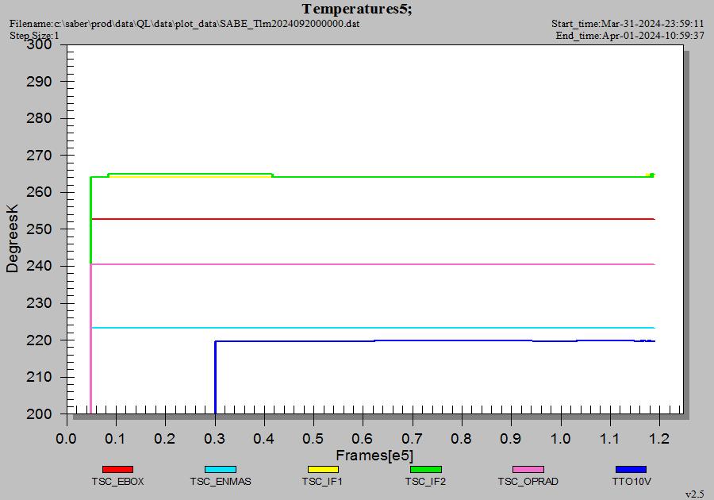Image resolution: width=714 pixels, height=500 pixels.
Task: Click x-axis tick label 0.5
Action: 313,439
